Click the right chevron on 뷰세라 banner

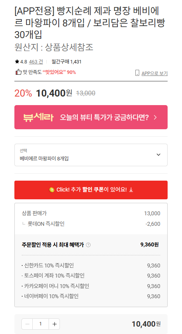pyautogui.click(x=155, y=118)
